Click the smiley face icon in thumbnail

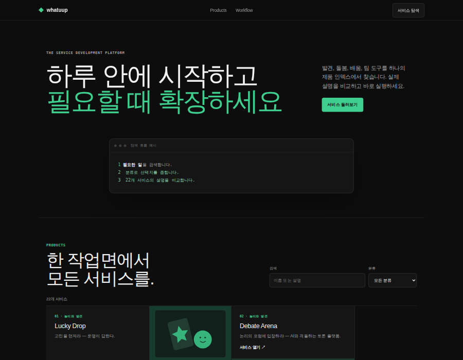click(x=203, y=339)
